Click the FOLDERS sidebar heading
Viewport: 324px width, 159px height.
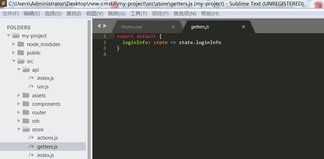tap(18, 27)
